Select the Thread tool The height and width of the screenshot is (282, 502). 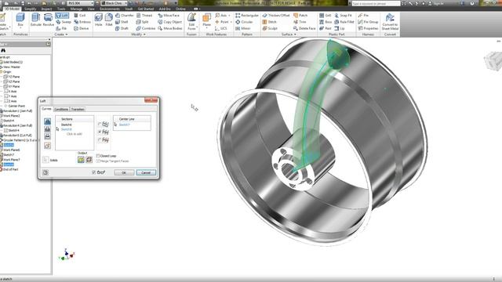point(144,16)
